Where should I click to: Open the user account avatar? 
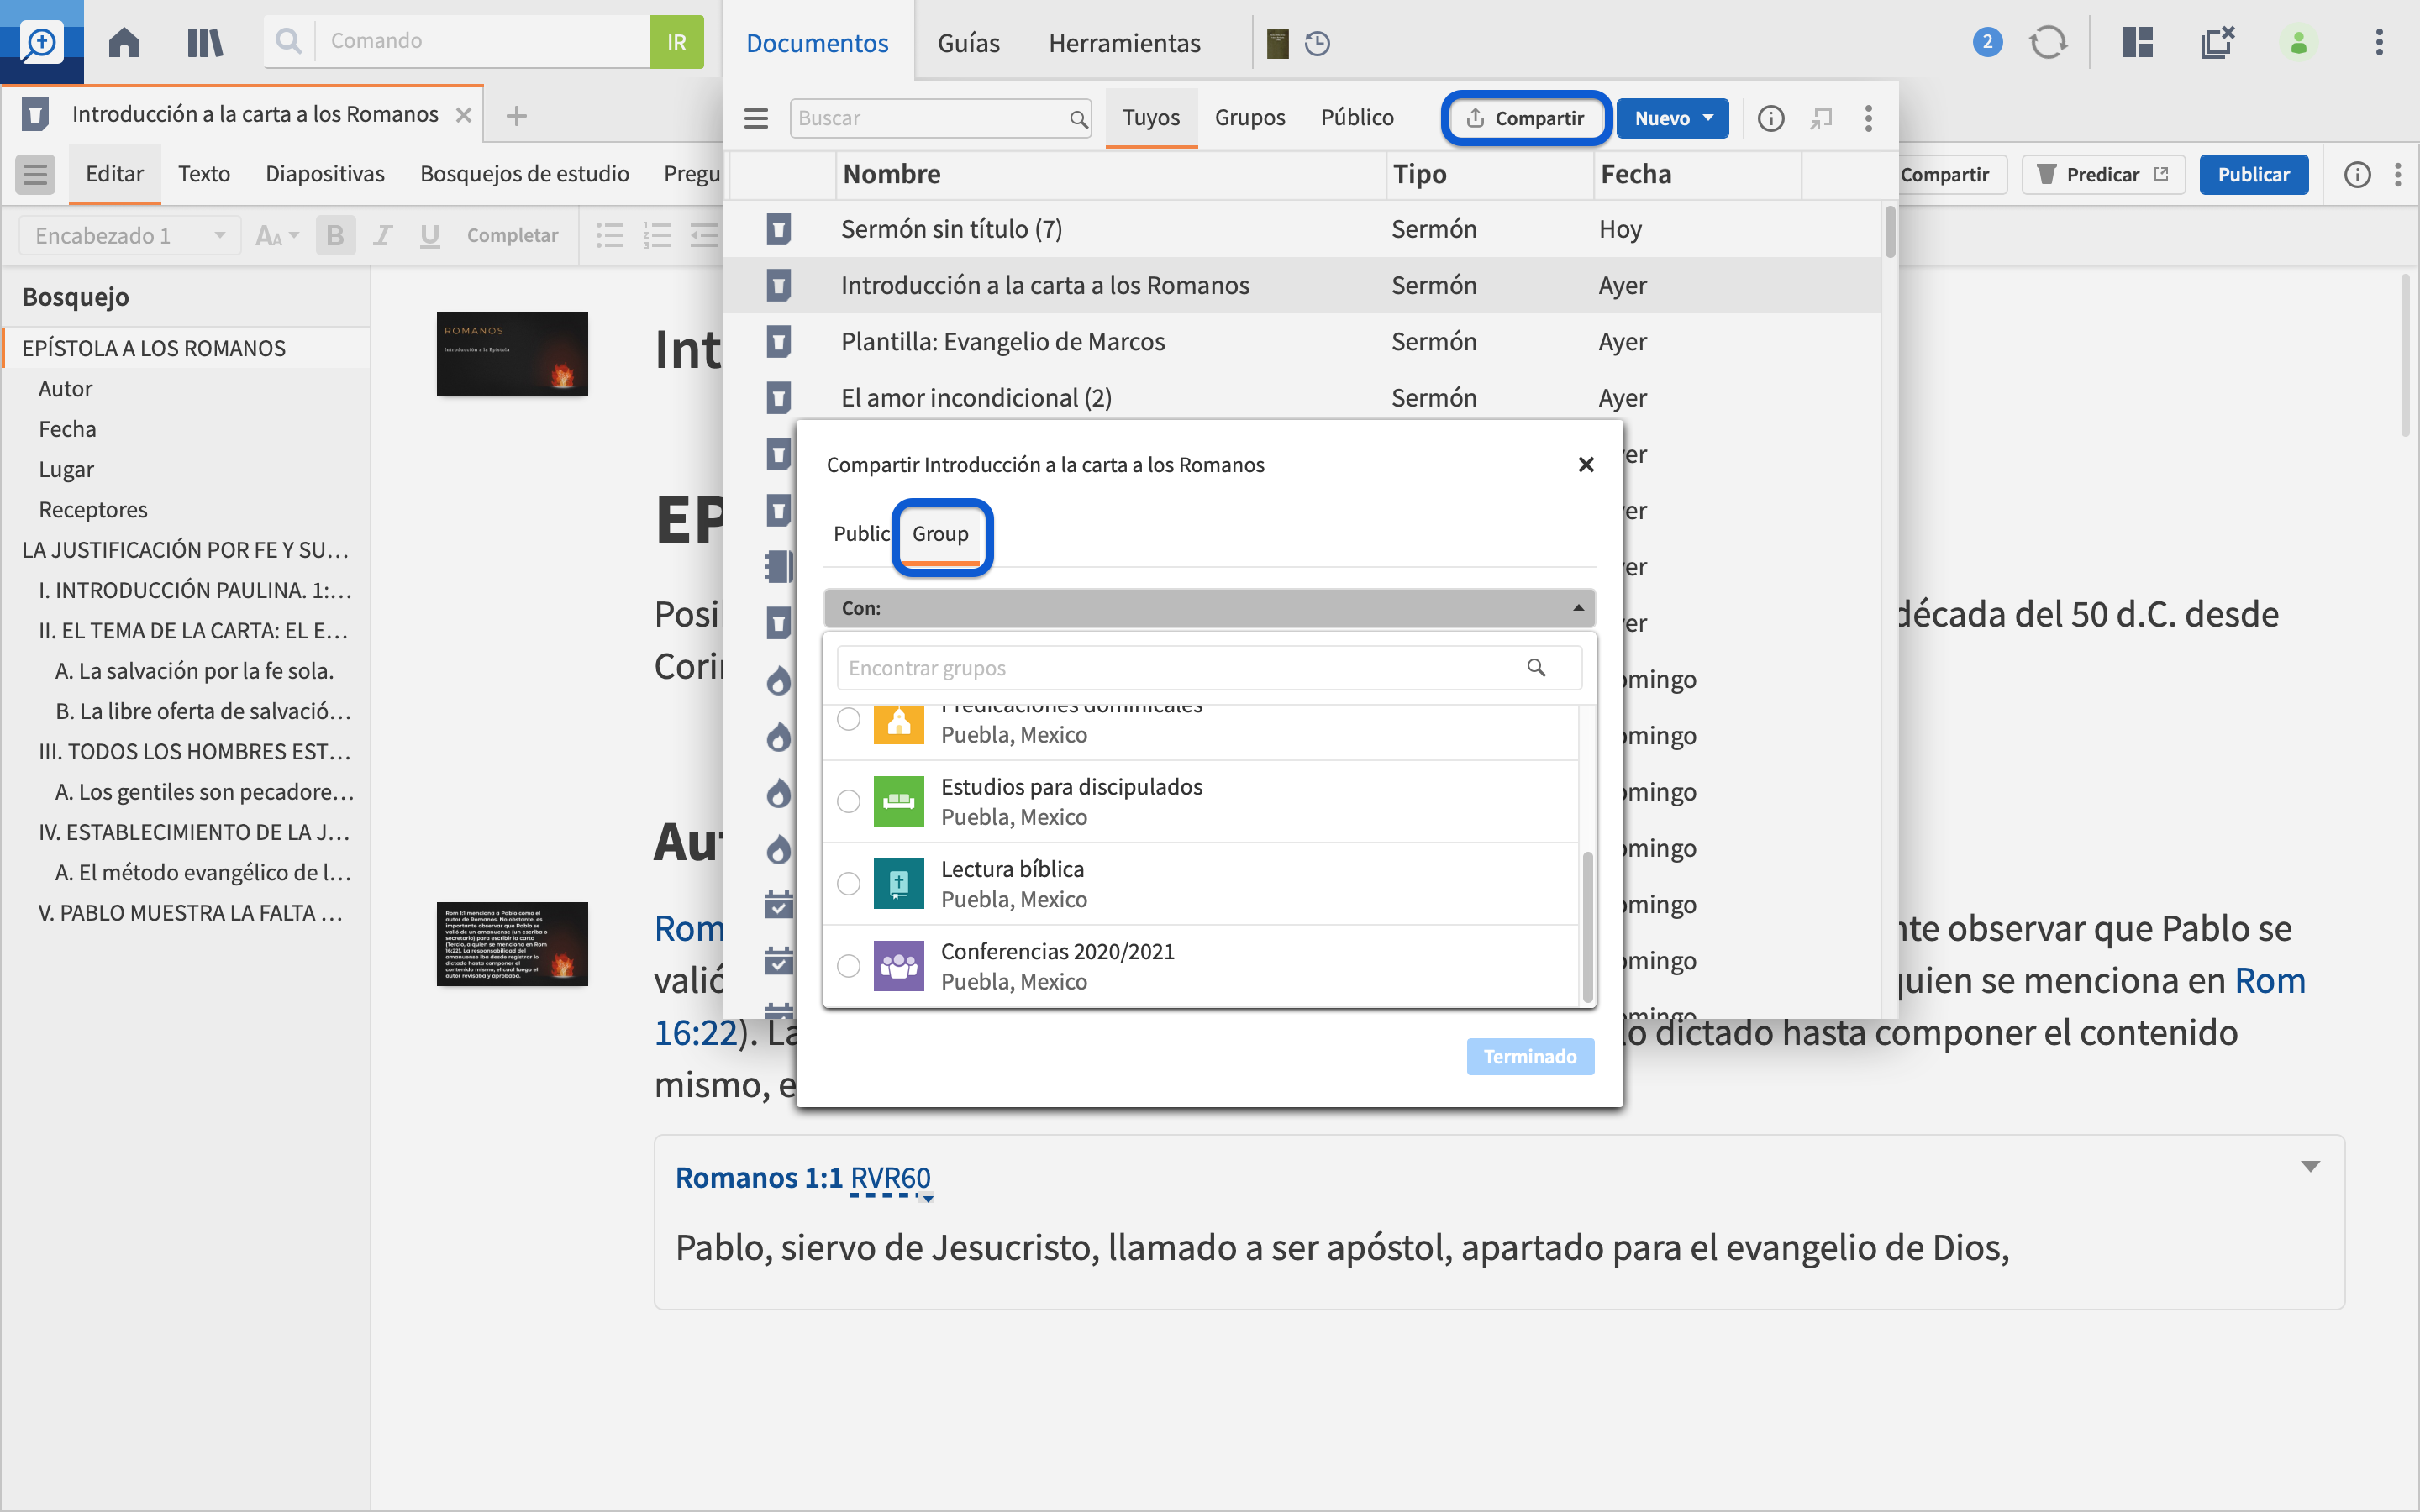(2299, 42)
